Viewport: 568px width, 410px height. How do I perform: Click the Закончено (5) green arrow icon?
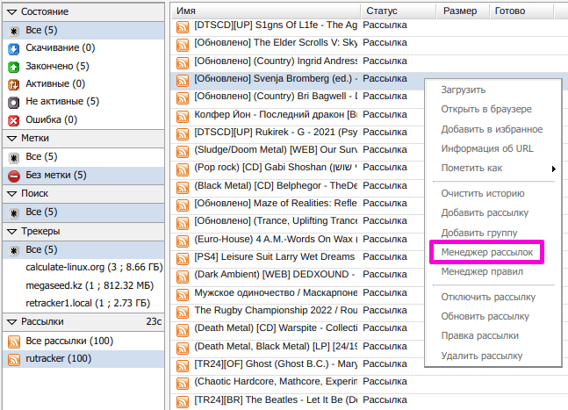coord(13,67)
